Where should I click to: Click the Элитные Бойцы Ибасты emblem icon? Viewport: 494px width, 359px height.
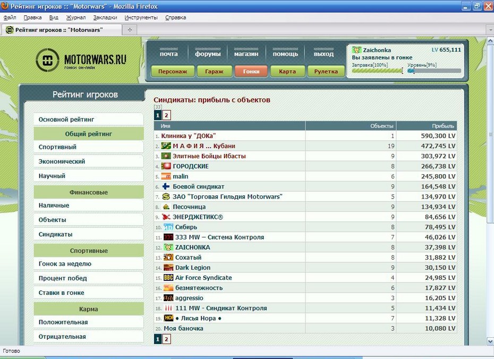tap(166, 156)
